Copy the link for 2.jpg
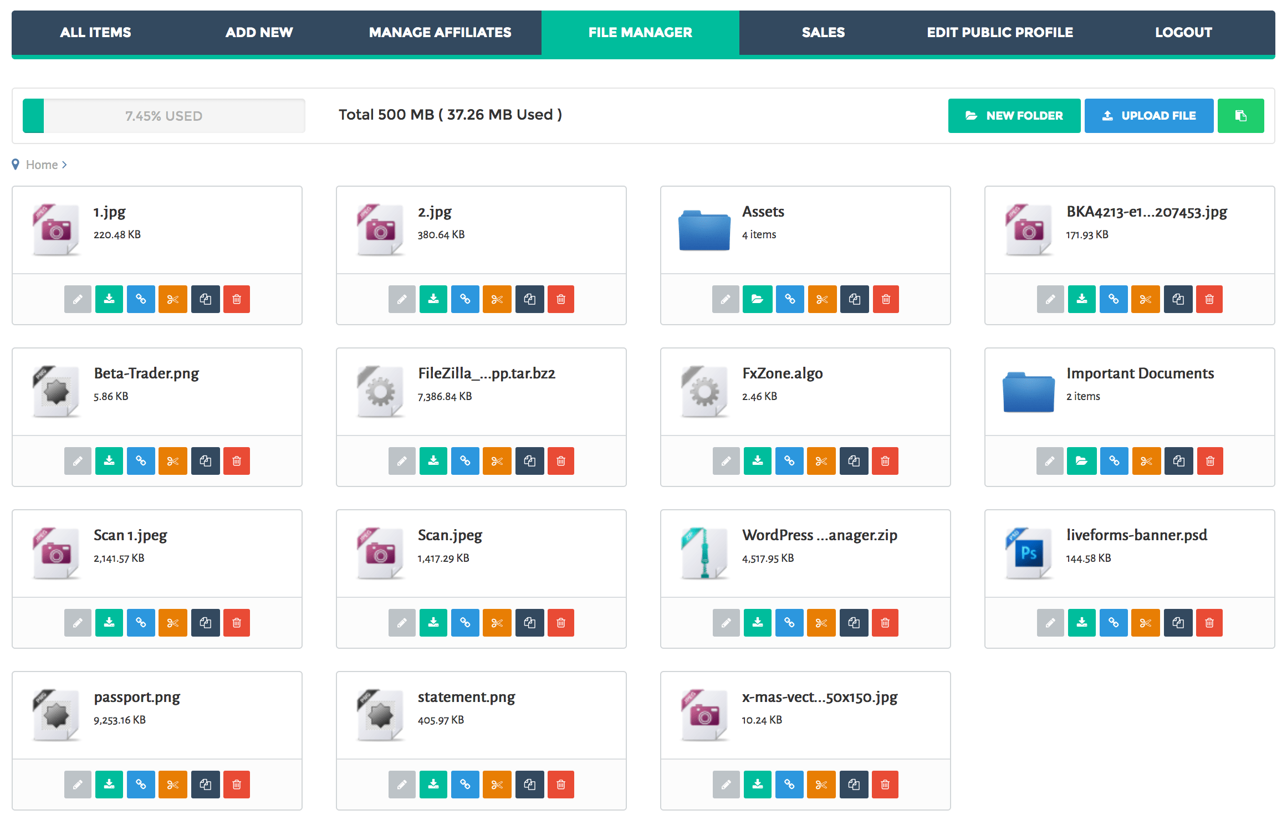Screen dimensions: 1287x820 pyautogui.click(x=465, y=299)
